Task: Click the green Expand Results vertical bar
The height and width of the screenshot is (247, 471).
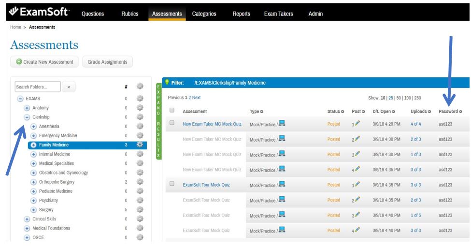Action: (x=158, y=121)
